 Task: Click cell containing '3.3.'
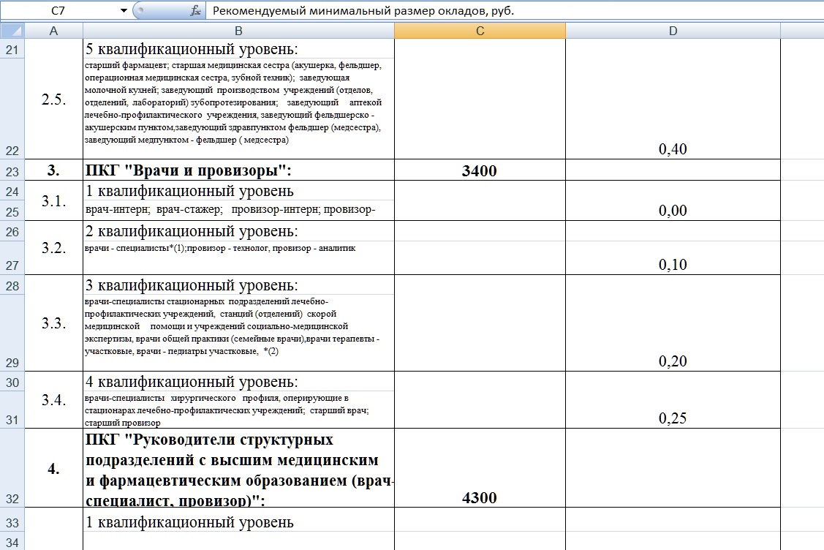(53, 323)
